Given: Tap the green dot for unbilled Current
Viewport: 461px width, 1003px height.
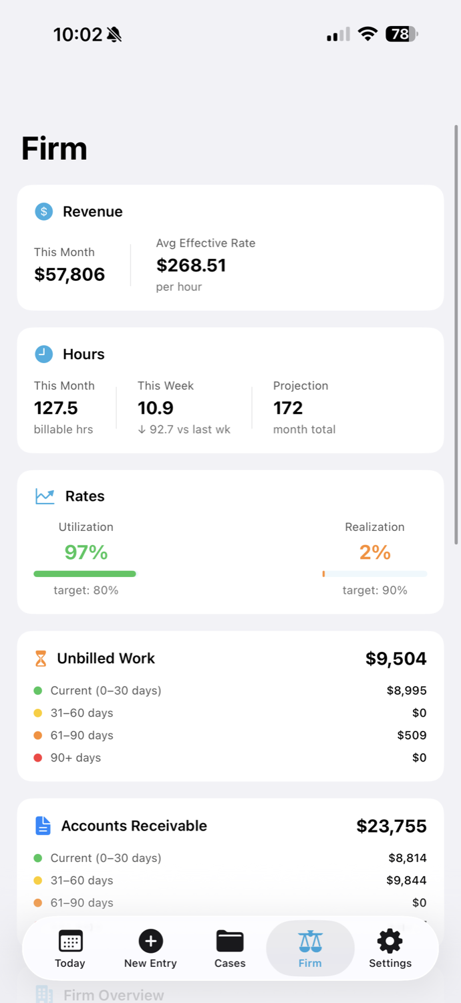Looking at the screenshot, I should 37,691.
